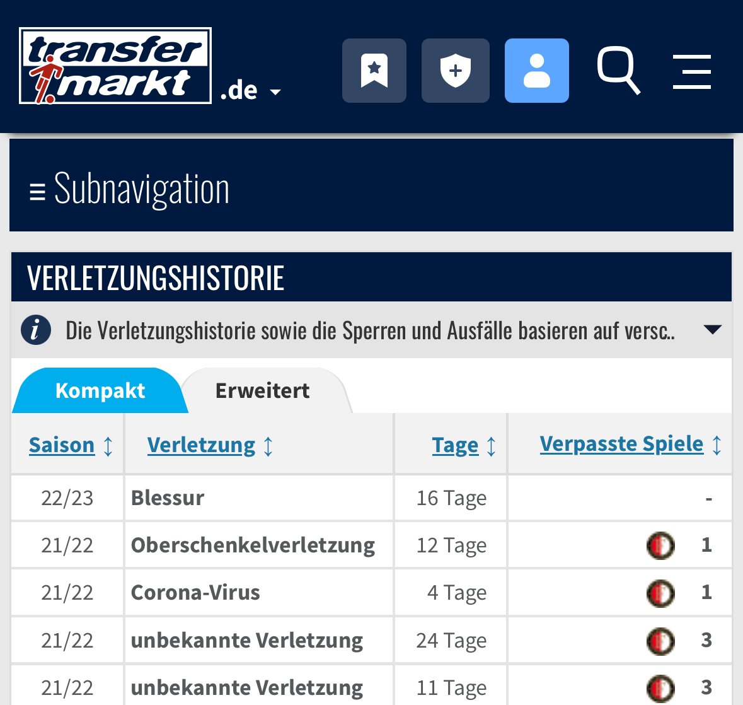Toggle sort arrows next to Saison
This screenshot has width=743, height=705.
point(108,446)
